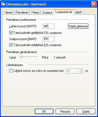Click the server timeout slider handle
The image size is (98, 117).
[21, 57]
